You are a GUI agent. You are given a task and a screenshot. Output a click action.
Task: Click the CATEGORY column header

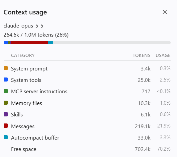click(x=23, y=55)
